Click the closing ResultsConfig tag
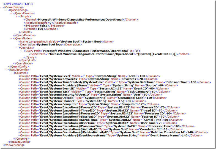This screenshot has width=216, height=149. point(19,142)
